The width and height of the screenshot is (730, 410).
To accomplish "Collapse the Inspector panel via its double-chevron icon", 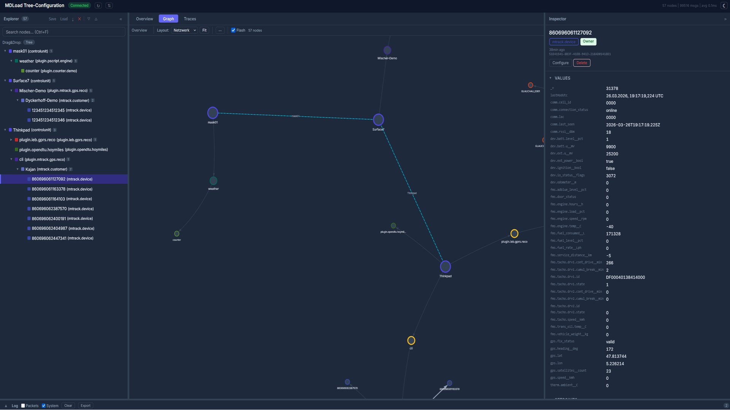I will (725, 19).
